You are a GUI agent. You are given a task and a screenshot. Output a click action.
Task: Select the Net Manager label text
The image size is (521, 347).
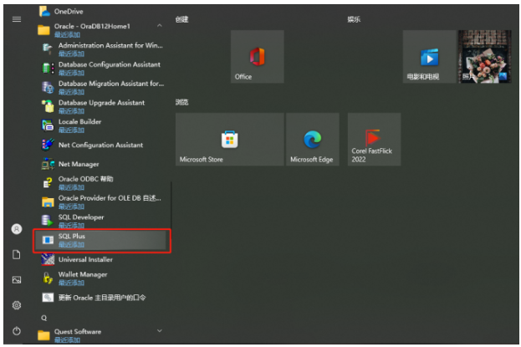[x=79, y=164]
